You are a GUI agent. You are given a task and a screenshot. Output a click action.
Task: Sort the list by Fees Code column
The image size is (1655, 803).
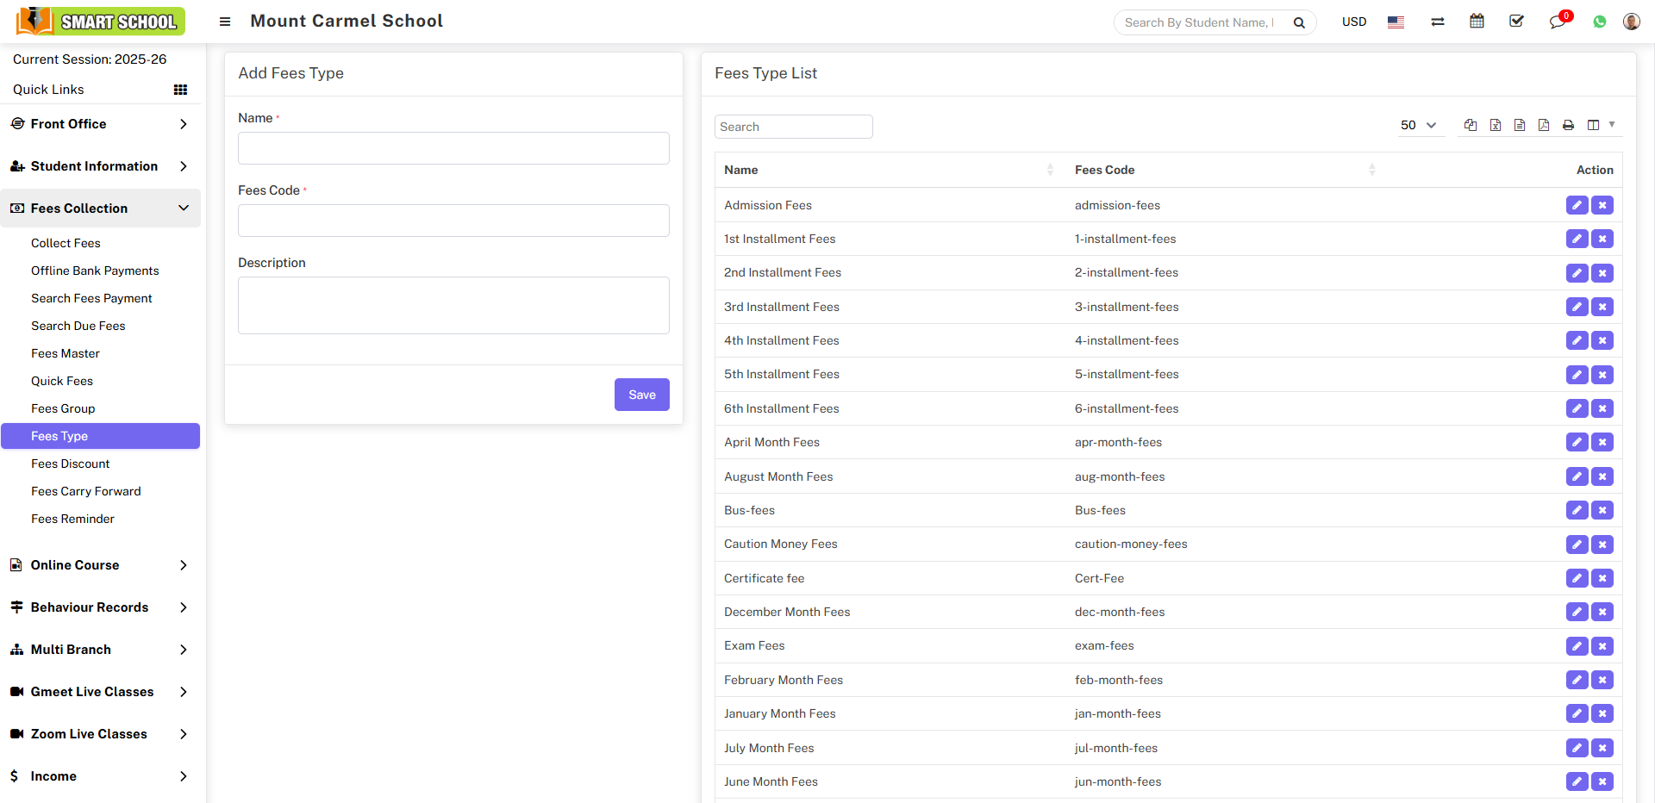(x=1104, y=170)
